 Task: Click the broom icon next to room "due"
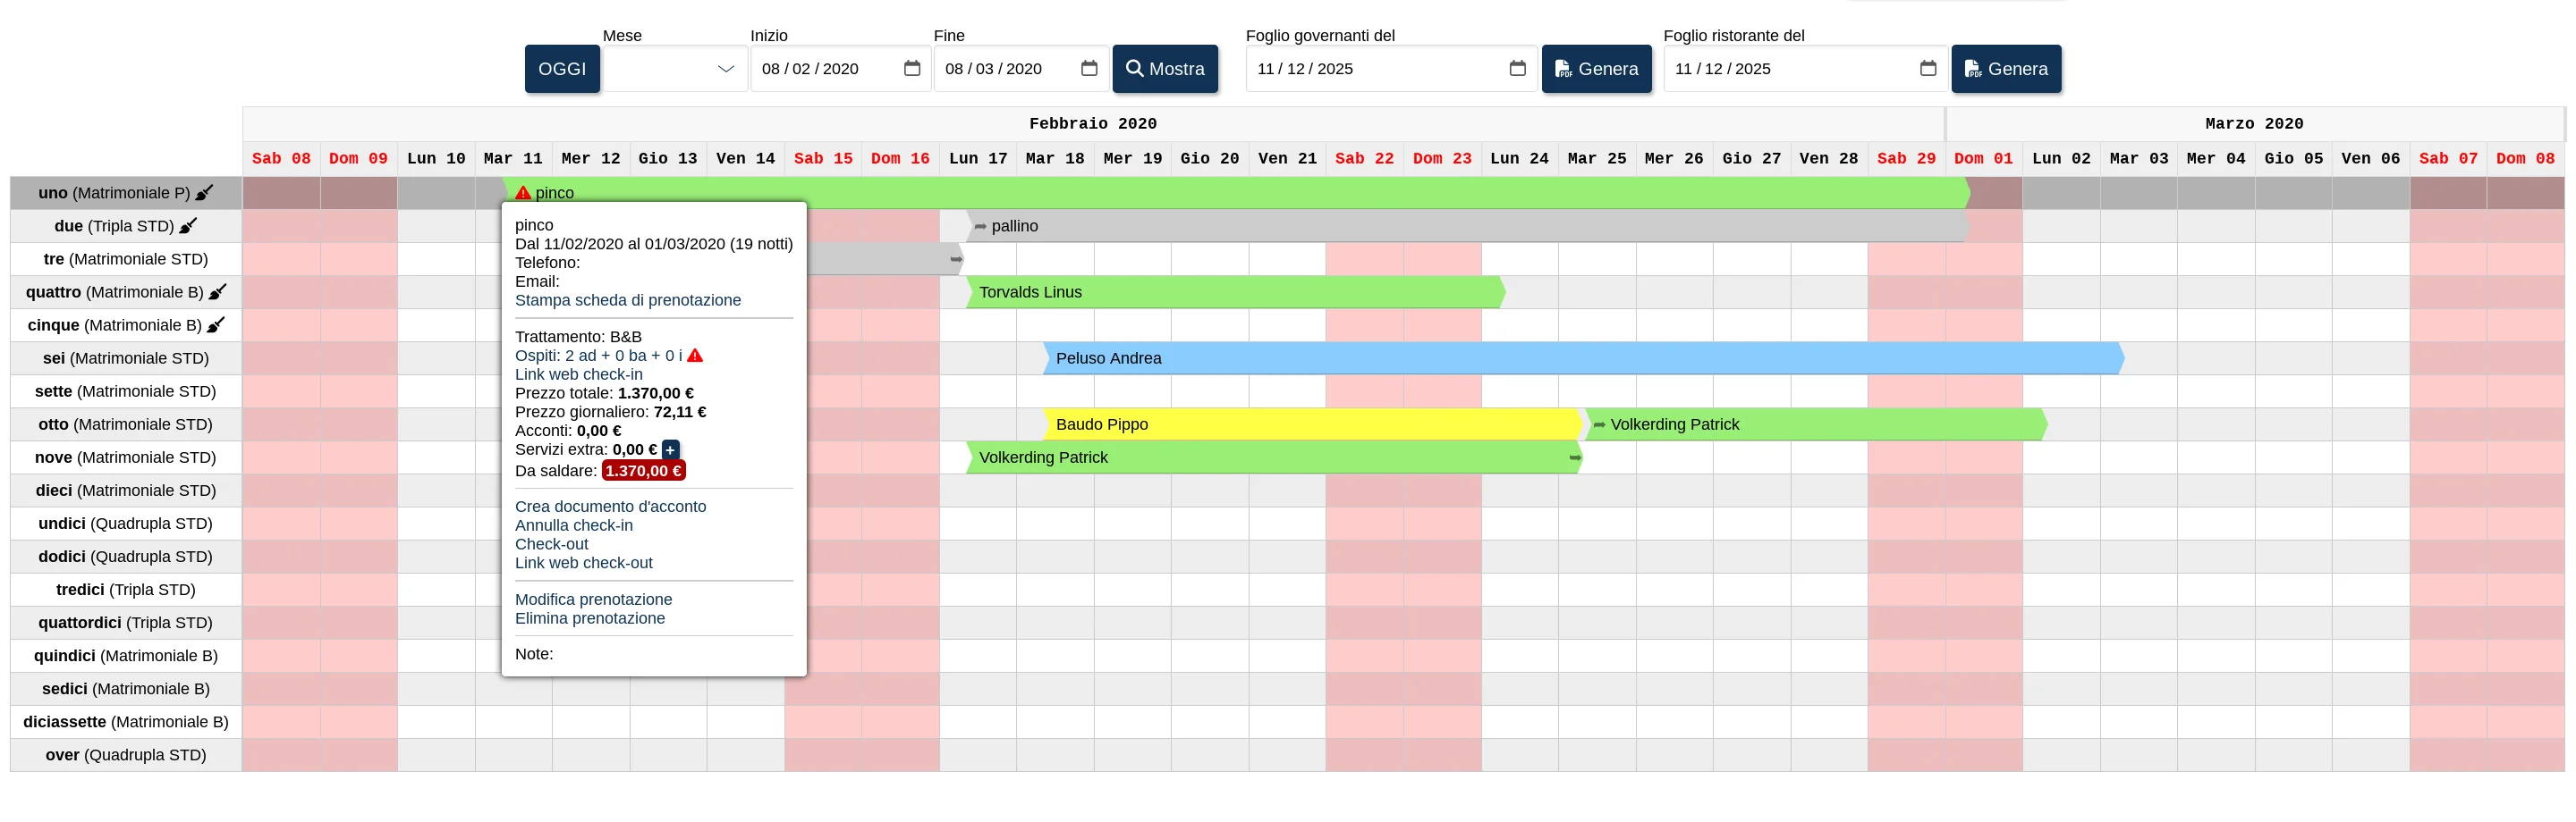tap(190, 226)
